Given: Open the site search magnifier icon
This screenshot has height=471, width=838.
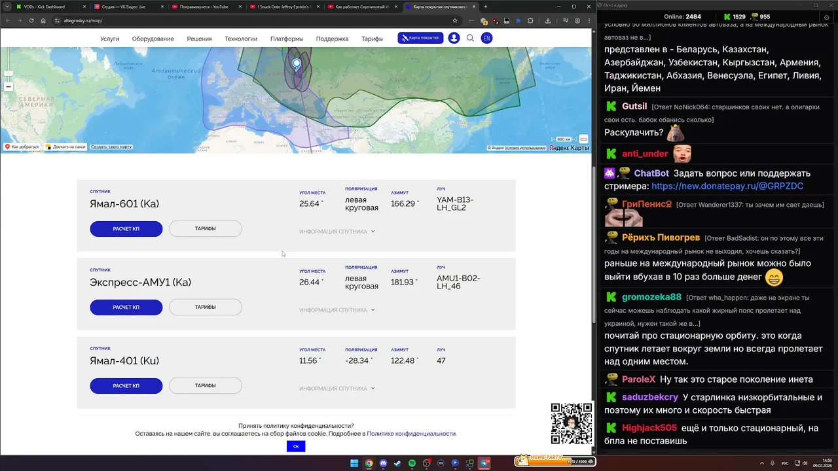Looking at the screenshot, I should [470, 38].
